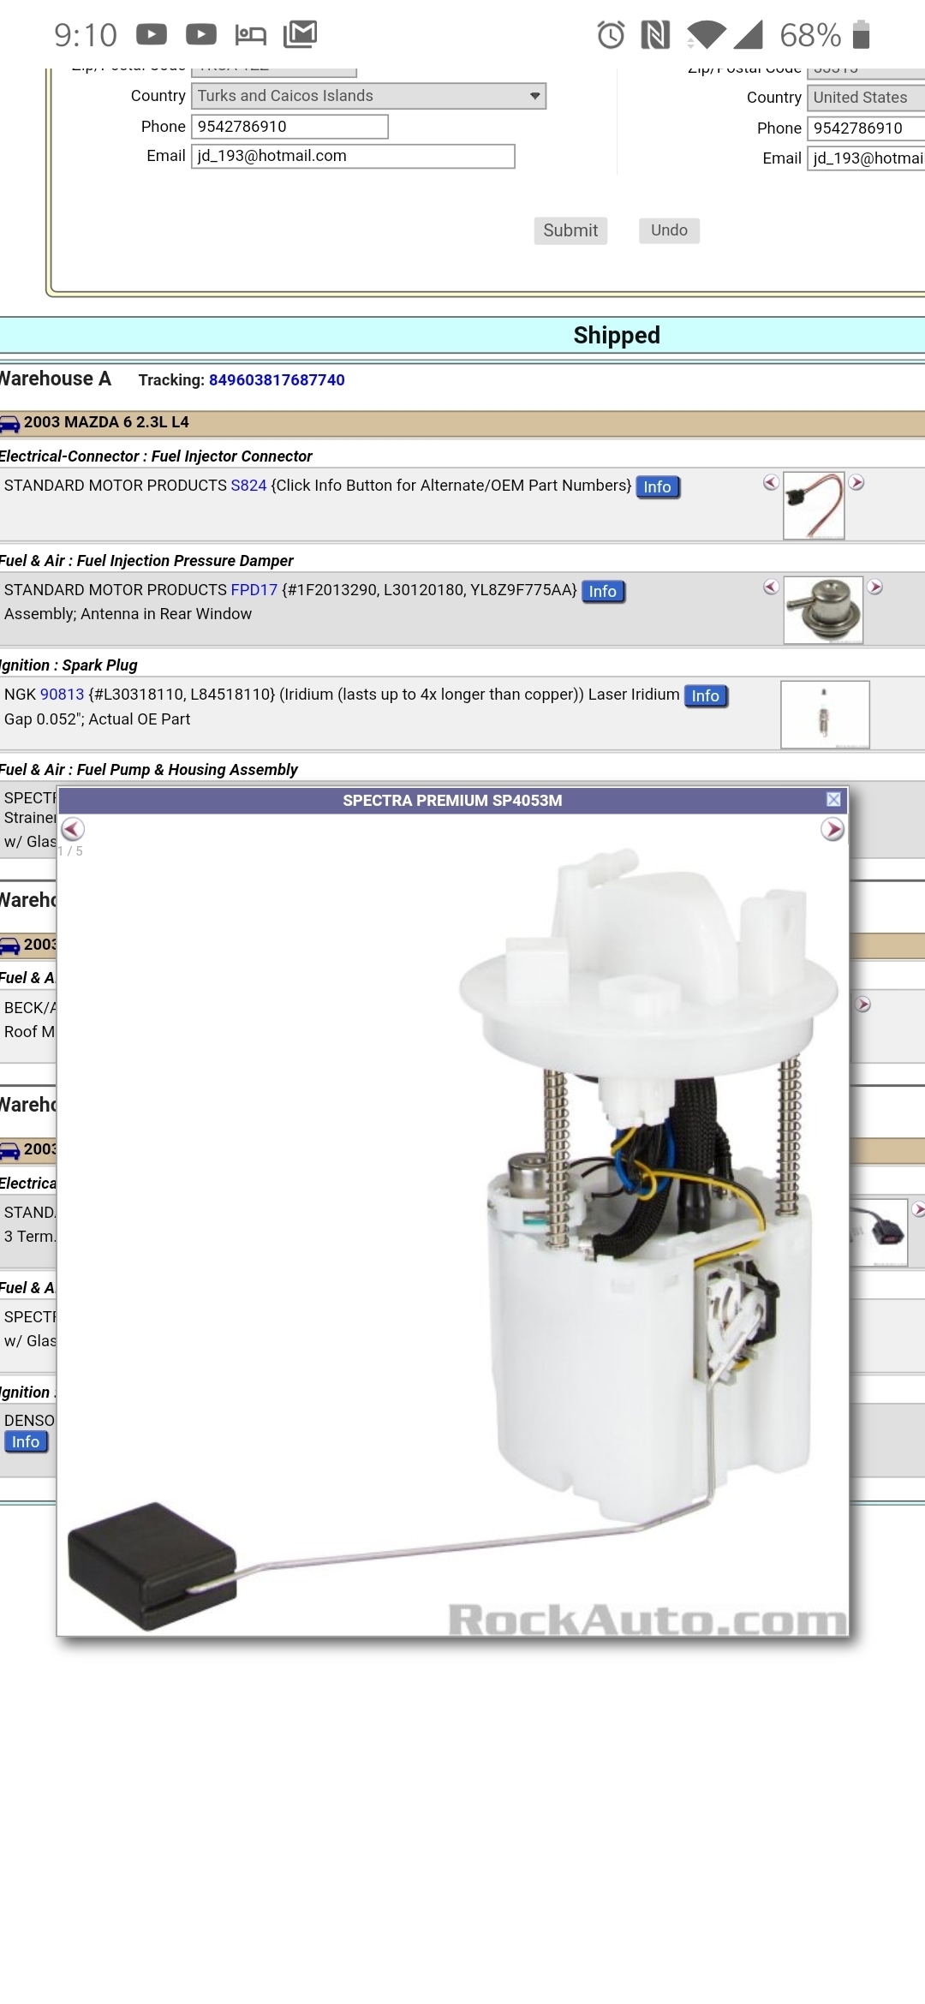The width and height of the screenshot is (925, 2004).
Task: Click the left Phone input field
Action: click(x=289, y=127)
